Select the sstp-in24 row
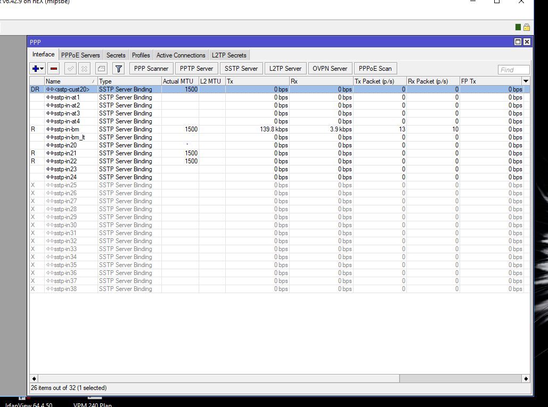 click(x=280, y=177)
